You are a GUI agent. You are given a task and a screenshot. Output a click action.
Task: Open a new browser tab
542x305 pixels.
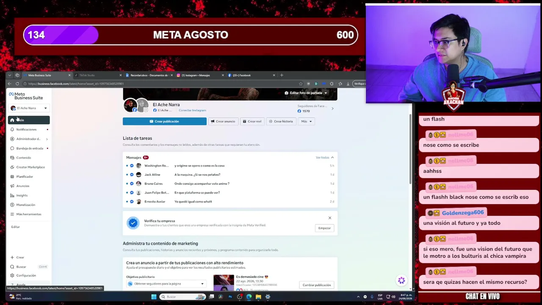click(x=282, y=75)
